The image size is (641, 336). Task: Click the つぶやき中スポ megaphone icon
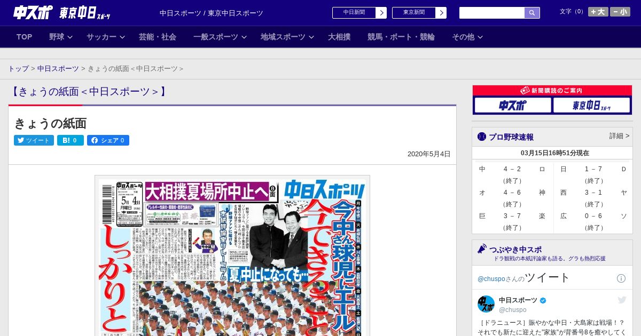(x=482, y=249)
